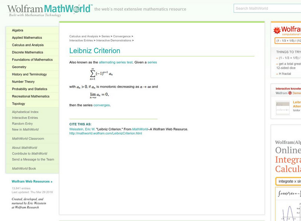Click the Online Integral Calculator ad heading
Viewport: 301px width, 221px height.
[x=288, y=160]
